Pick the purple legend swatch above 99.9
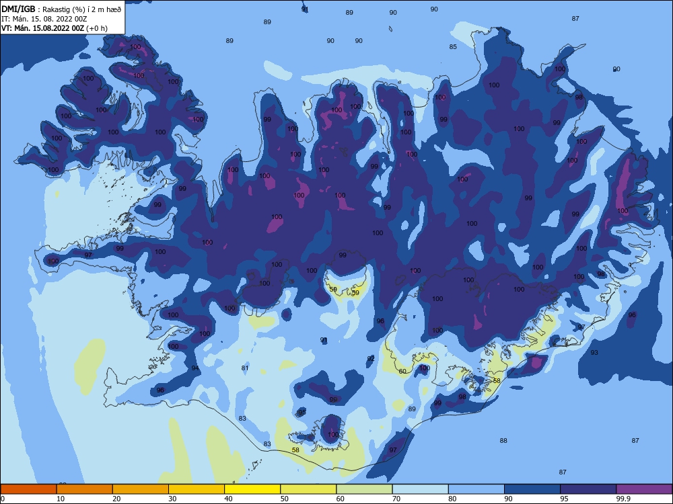Image resolution: width=673 pixels, height=504 pixels. coord(644,489)
